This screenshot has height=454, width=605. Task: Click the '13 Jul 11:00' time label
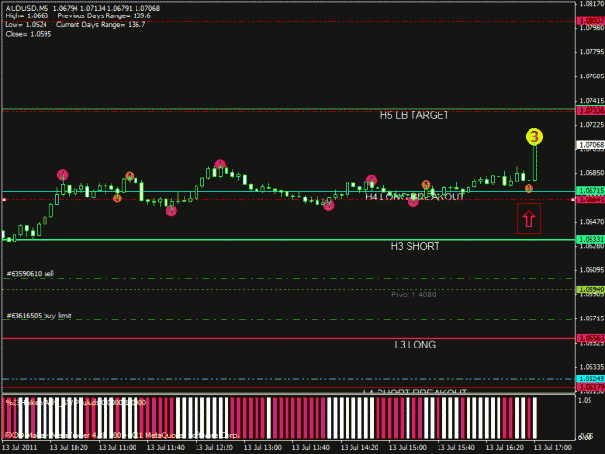pyautogui.click(x=117, y=448)
